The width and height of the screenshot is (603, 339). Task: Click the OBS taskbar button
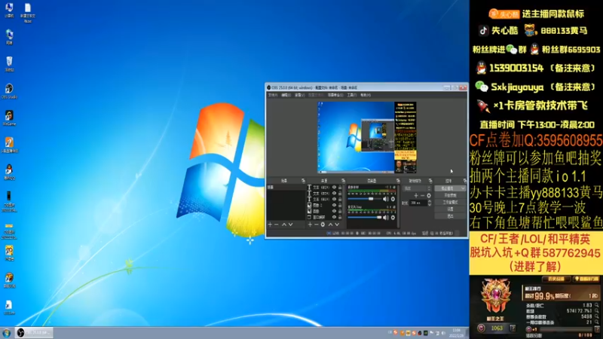click(34, 332)
